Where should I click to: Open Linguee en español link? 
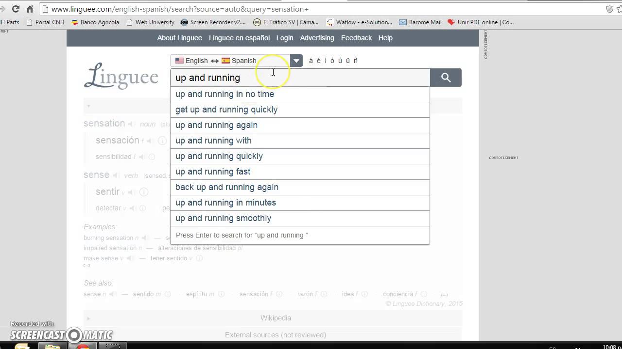[x=239, y=38]
